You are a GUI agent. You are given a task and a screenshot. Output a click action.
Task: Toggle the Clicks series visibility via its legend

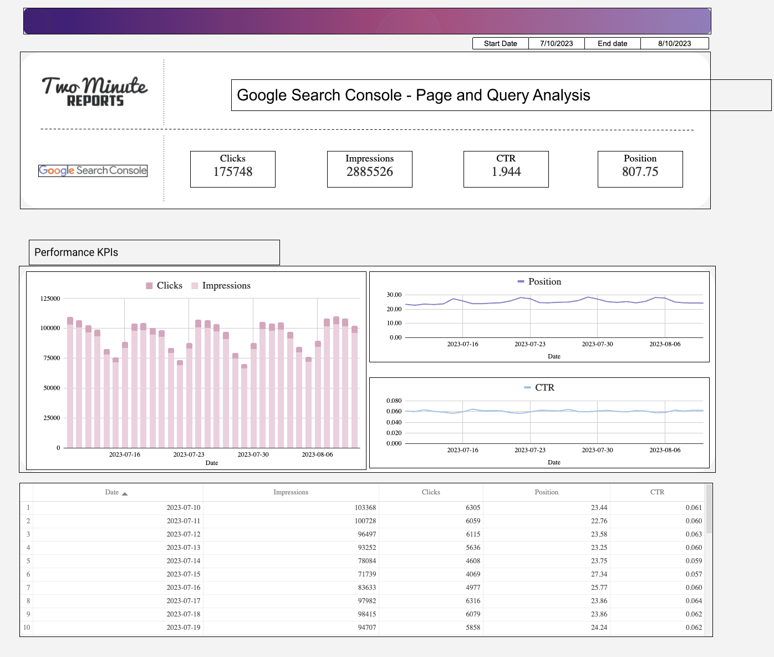tap(149, 285)
